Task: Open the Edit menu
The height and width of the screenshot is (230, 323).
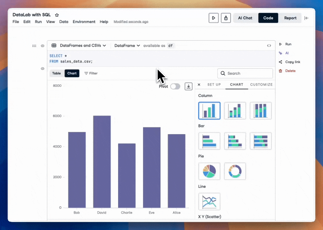Action: (x=27, y=22)
